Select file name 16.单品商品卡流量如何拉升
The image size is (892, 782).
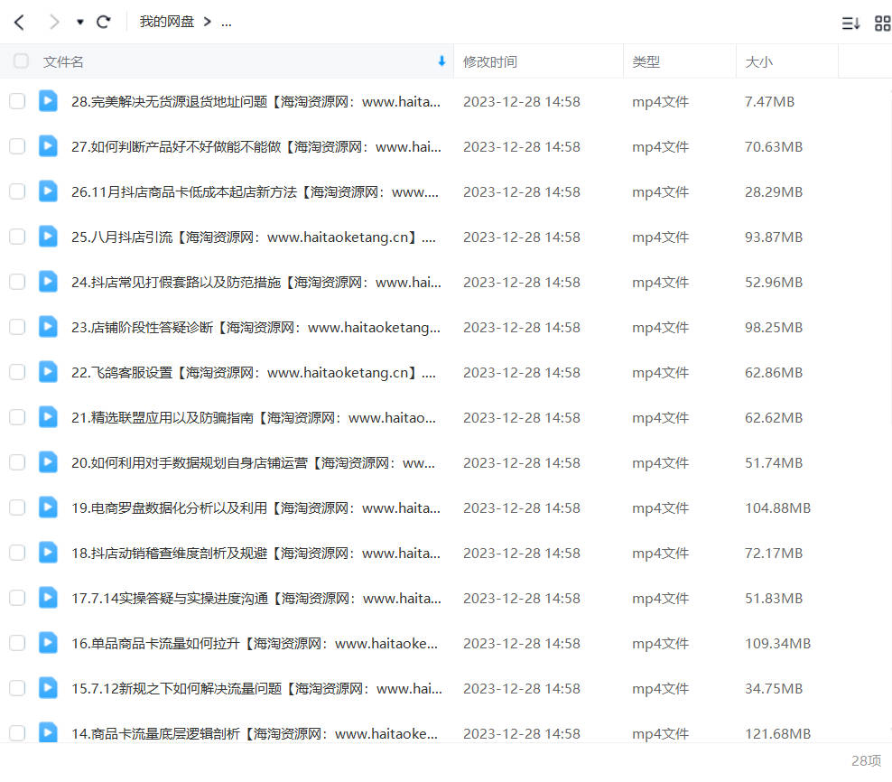click(255, 643)
